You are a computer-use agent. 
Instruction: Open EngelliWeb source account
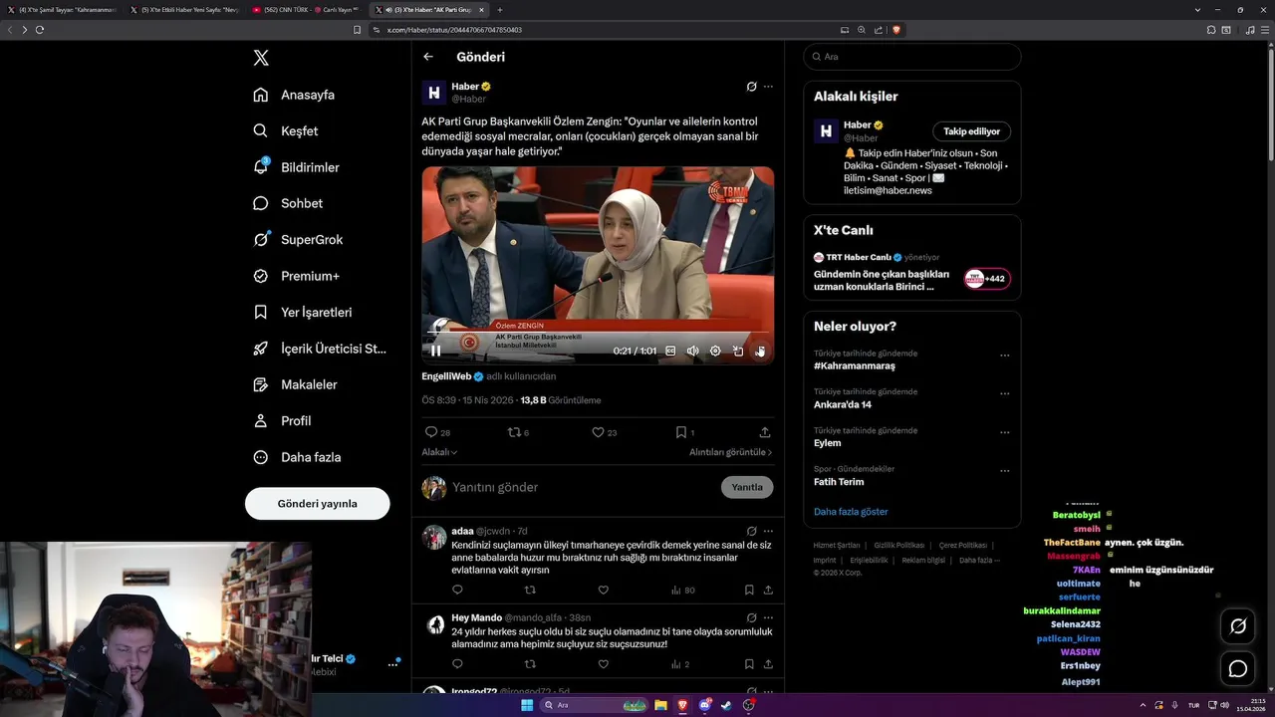(446, 376)
